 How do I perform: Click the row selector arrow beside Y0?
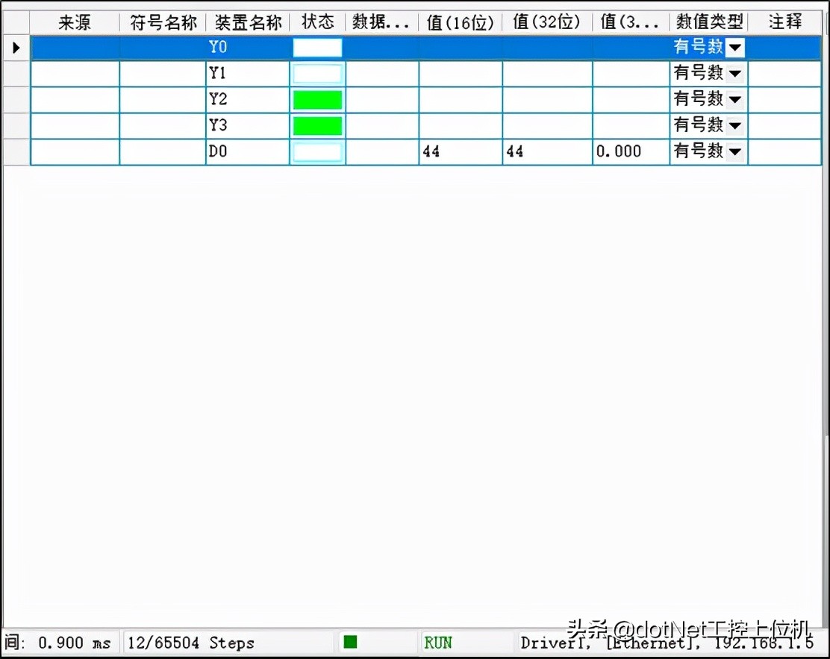pyautogui.click(x=16, y=47)
